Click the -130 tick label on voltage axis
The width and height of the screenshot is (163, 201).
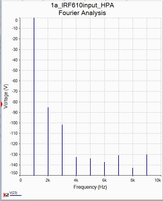click(13, 154)
